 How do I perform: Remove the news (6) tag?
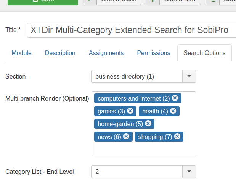[x=126, y=137]
